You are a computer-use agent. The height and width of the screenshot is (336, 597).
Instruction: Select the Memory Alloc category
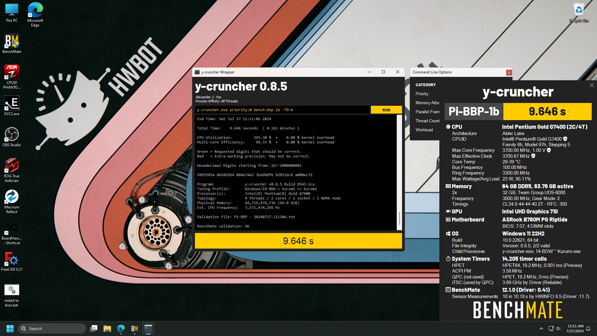(428, 103)
